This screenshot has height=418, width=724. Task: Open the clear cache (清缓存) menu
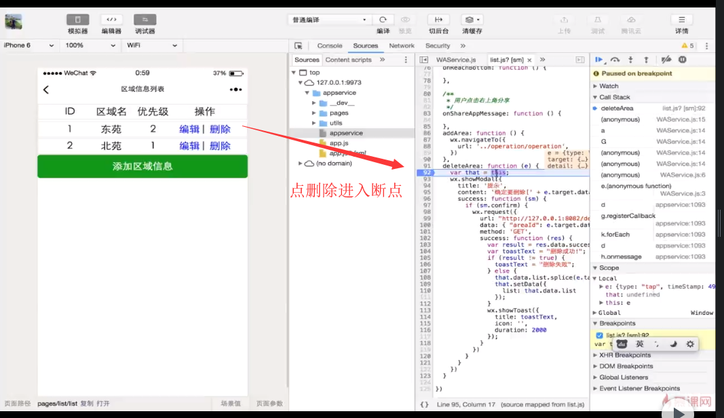point(472,20)
